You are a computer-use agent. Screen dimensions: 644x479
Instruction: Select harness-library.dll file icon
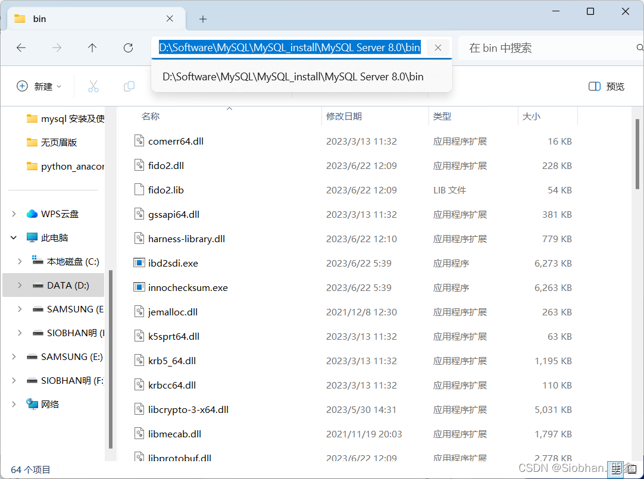139,239
